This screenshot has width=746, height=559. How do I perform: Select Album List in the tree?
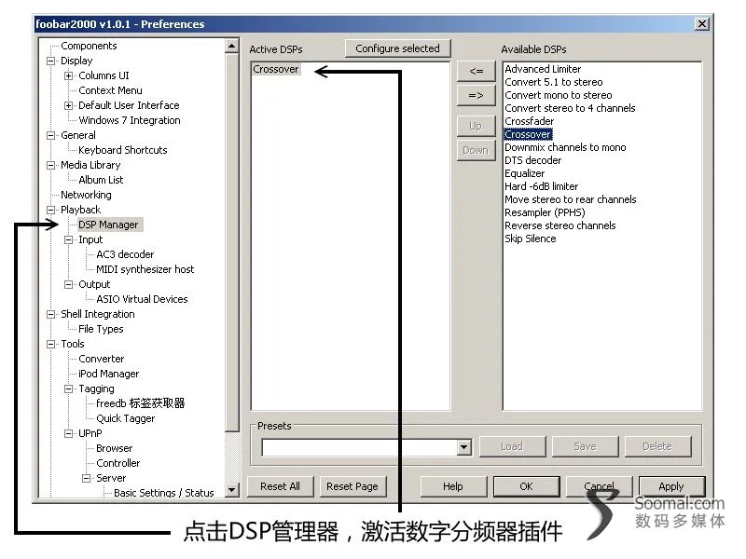click(x=101, y=180)
